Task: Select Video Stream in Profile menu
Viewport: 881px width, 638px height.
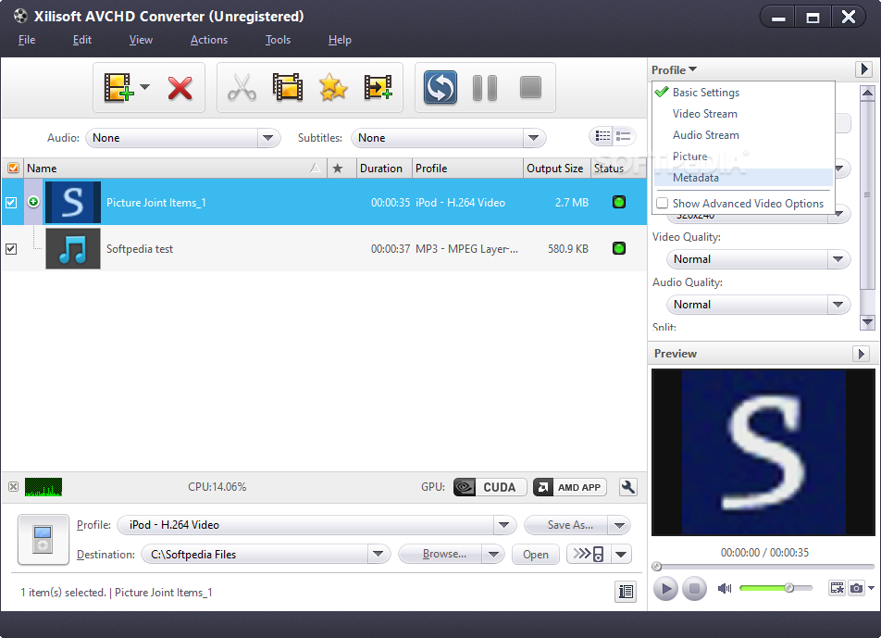Action: tap(743, 114)
